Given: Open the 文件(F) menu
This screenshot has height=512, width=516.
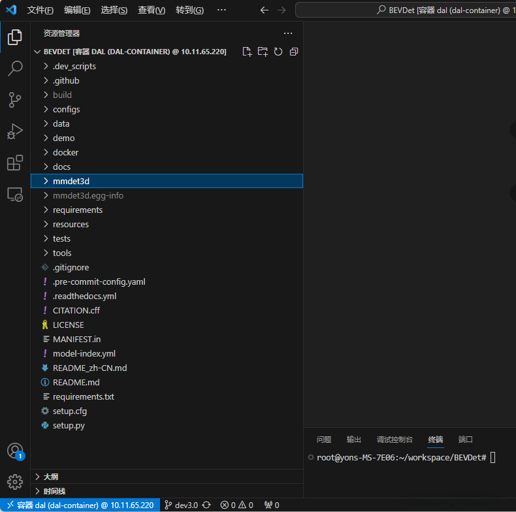Looking at the screenshot, I should (40, 10).
